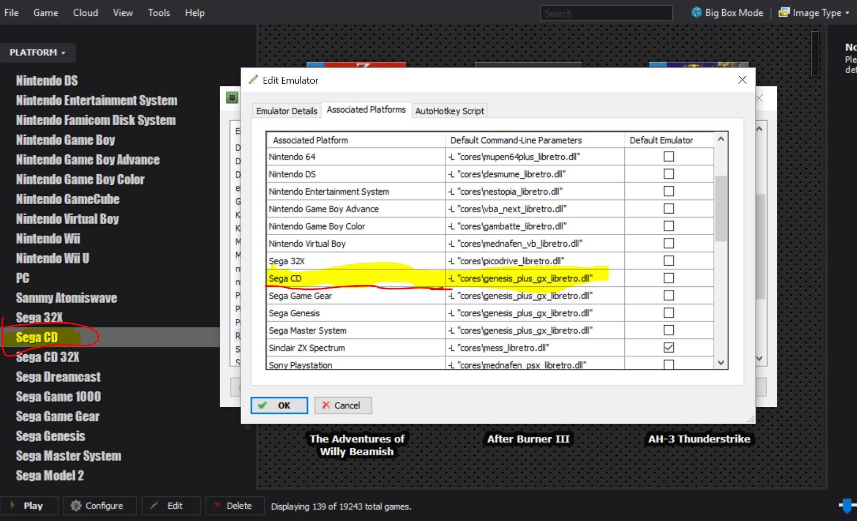Image resolution: width=857 pixels, height=521 pixels.
Task: Uncheck Default Emulator for Sinclair ZX Spectrum
Action: pyautogui.click(x=669, y=347)
